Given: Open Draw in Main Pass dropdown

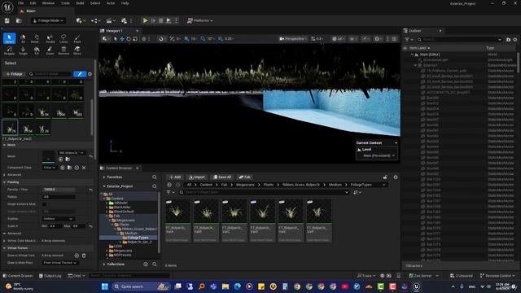Looking at the screenshot, I should [60, 263].
